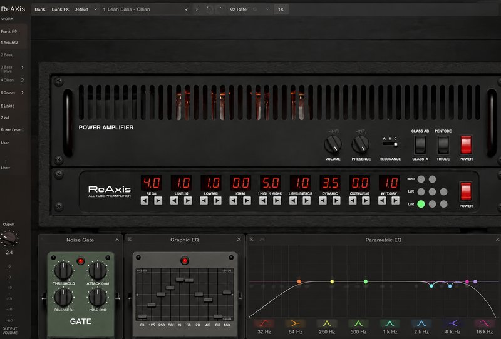Click the Graphic EQ 63 Hz band slider
The width and height of the screenshot is (501, 339).
(142, 316)
